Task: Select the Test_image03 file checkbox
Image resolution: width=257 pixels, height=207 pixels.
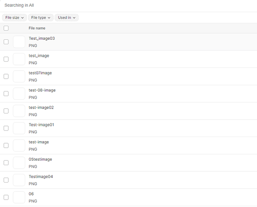Action: [6, 42]
